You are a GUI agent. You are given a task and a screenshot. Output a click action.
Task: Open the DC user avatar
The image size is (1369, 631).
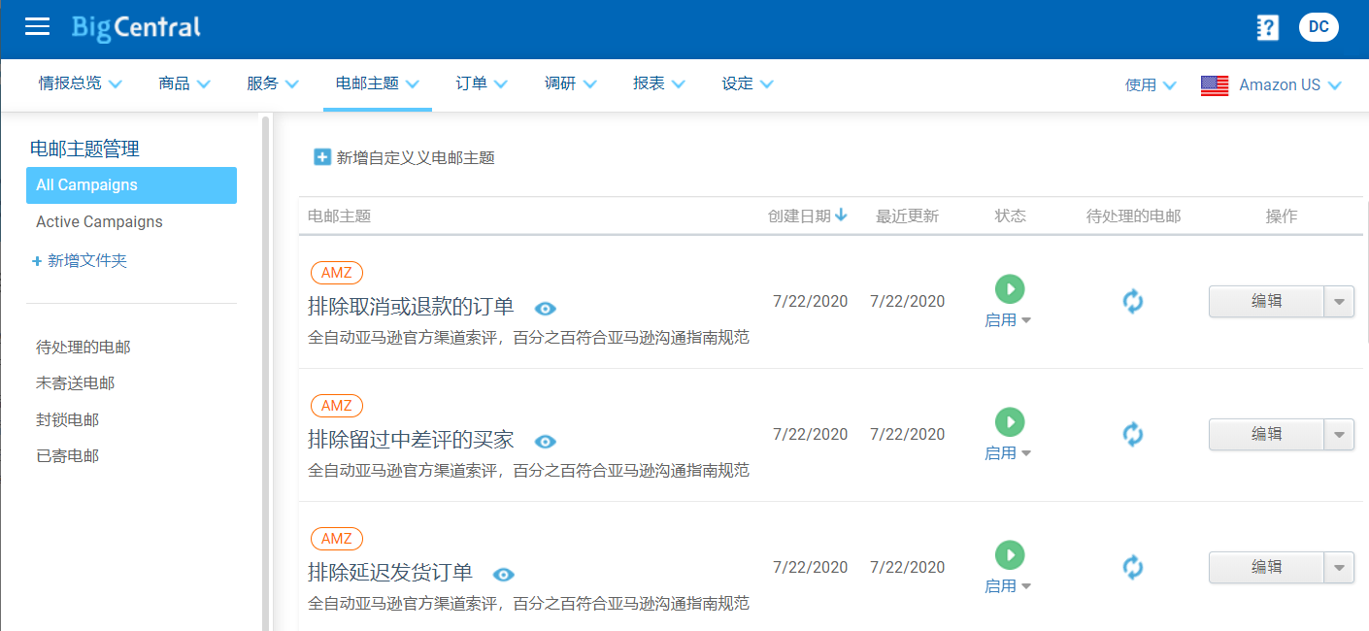(1318, 27)
